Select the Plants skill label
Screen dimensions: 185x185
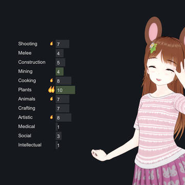click(x=25, y=89)
